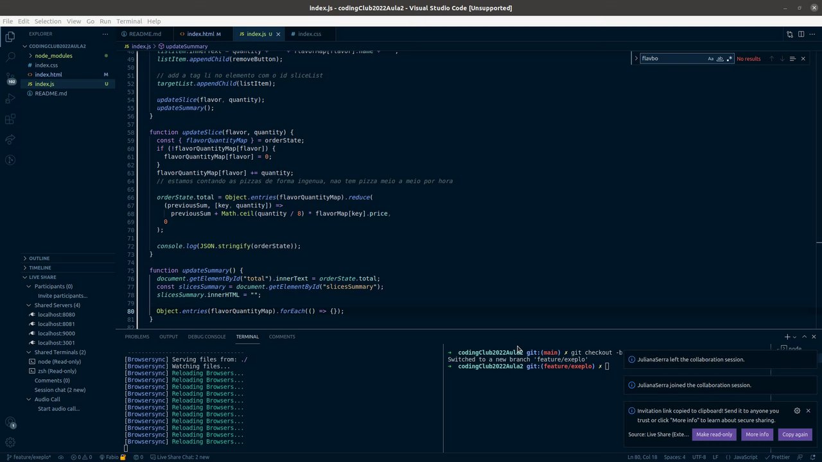Go to next match in find widget
This screenshot has width=822, height=462.
(x=782, y=58)
